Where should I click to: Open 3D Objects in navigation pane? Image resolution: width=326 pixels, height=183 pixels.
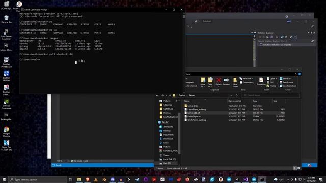(168, 127)
